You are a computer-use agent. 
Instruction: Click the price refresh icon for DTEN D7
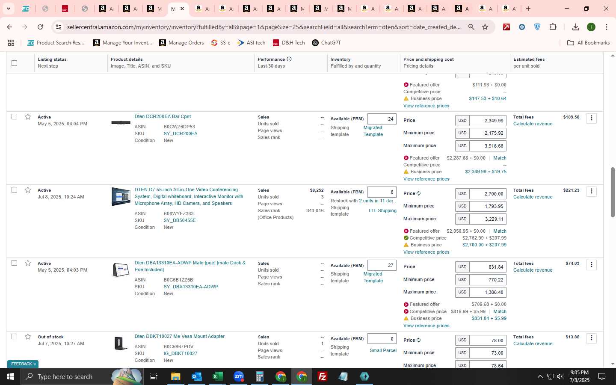click(418, 193)
